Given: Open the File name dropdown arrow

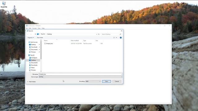Looking at the screenshot, I should click(x=122, y=74).
